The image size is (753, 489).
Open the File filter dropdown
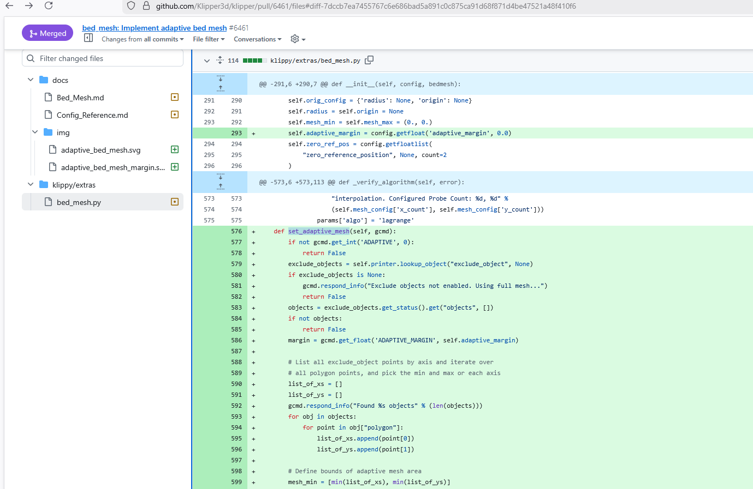[x=209, y=39]
